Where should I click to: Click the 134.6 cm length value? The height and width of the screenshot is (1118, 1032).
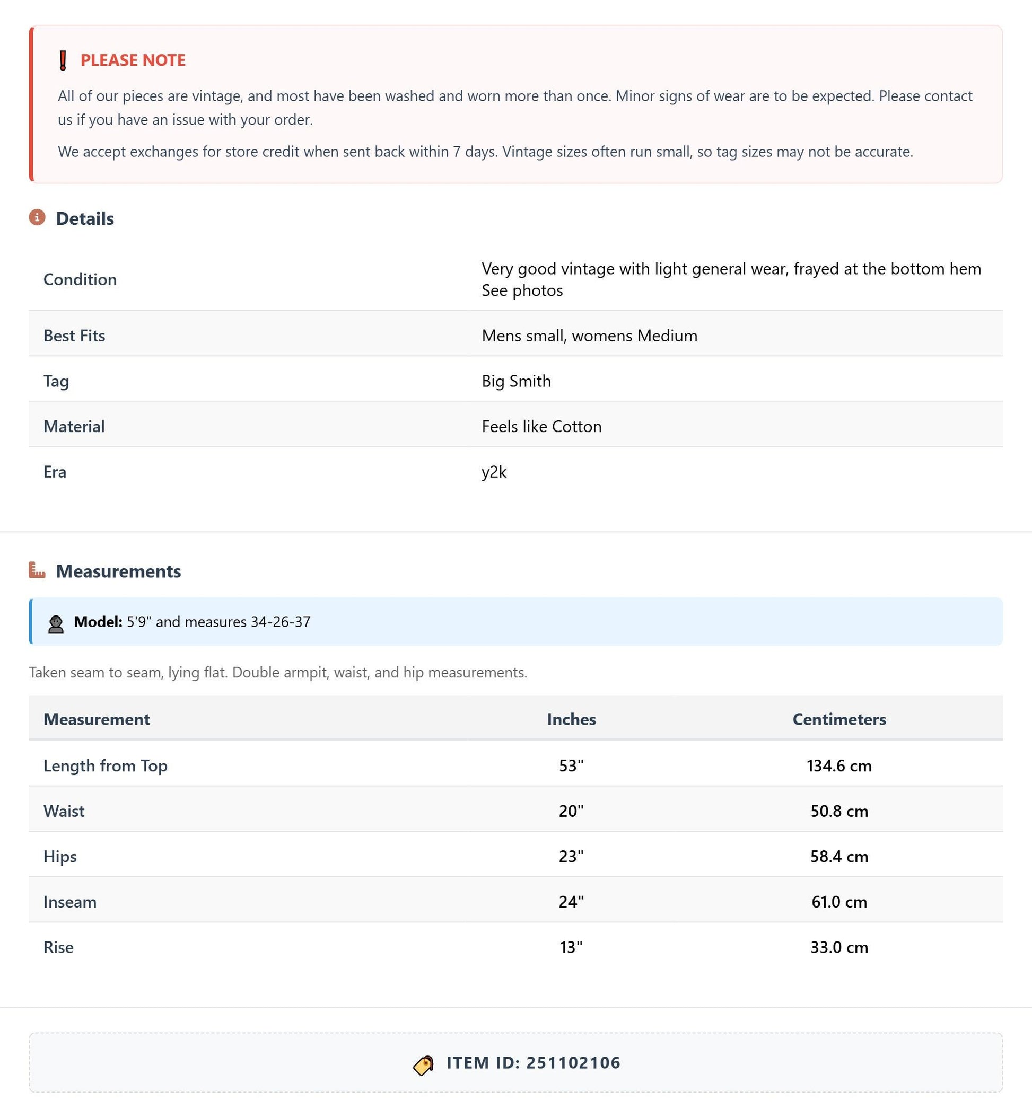839,765
